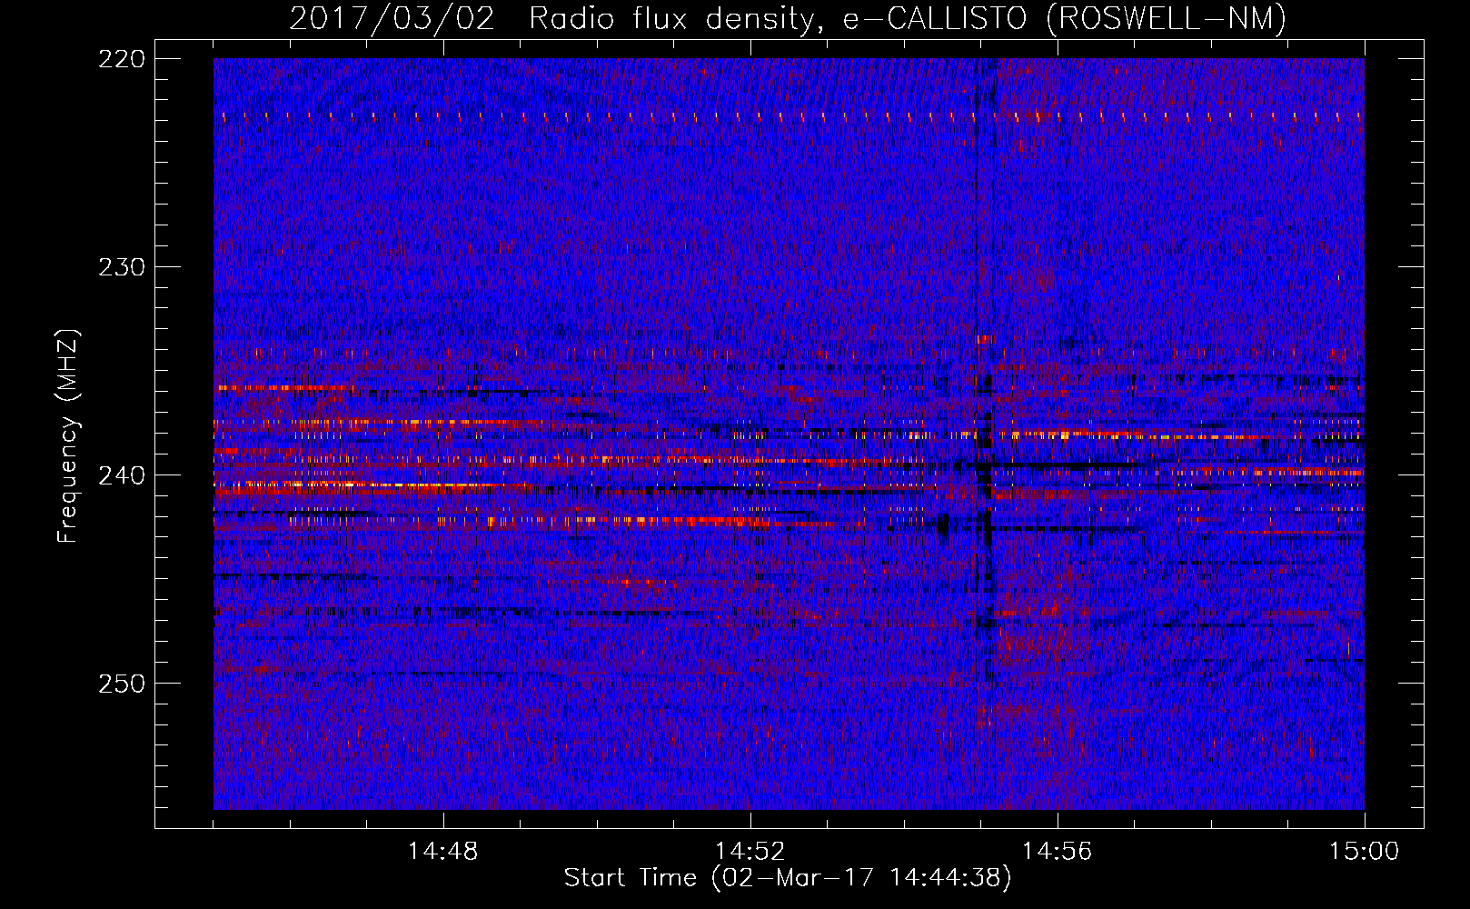Click the "Frequency (MHZ)" axis label

[68, 435]
